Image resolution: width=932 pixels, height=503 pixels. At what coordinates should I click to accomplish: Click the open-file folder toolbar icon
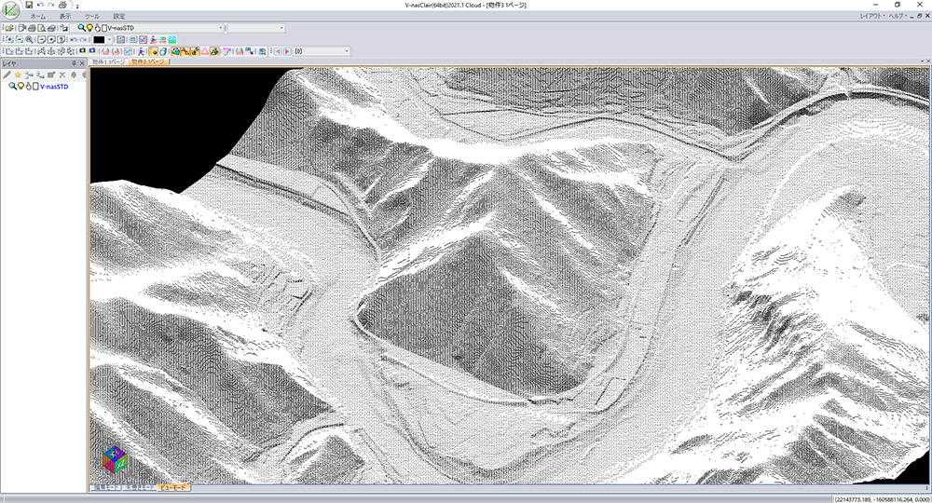coord(9,28)
